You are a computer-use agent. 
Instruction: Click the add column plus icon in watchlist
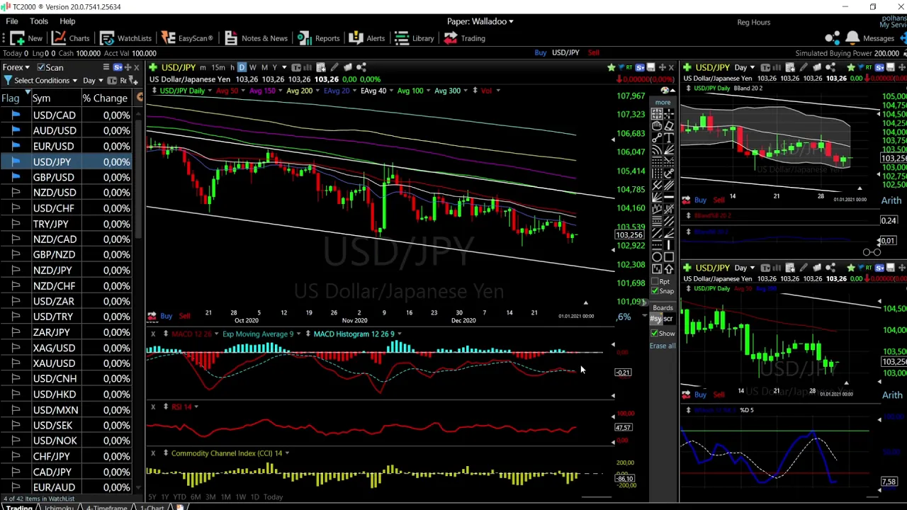(x=140, y=97)
